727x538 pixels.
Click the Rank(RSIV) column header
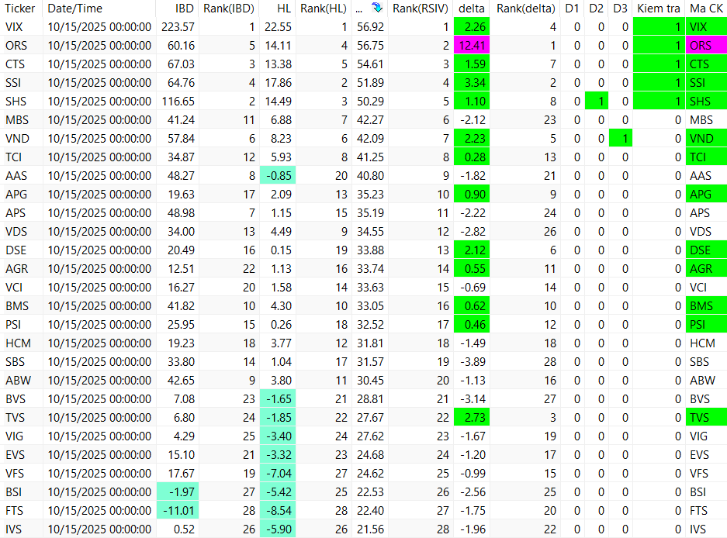[421, 9]
